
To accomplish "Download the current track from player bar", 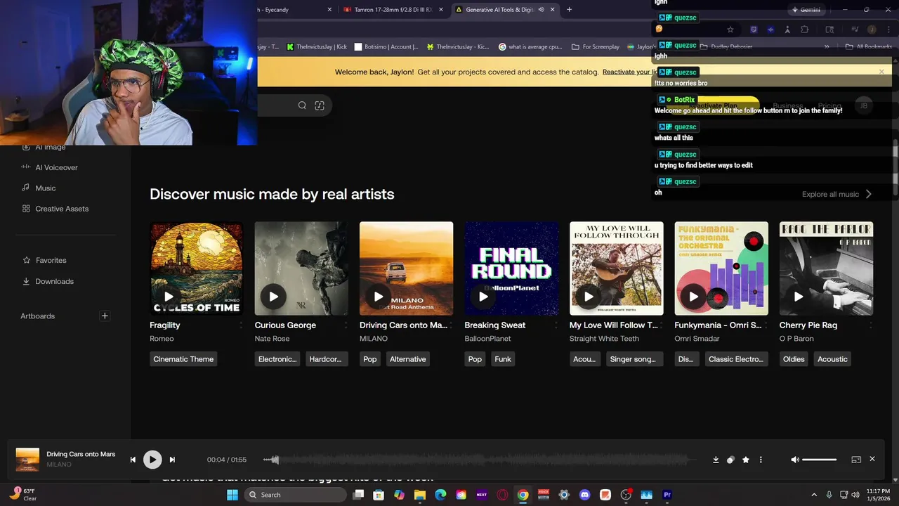I will pos(716,460).
